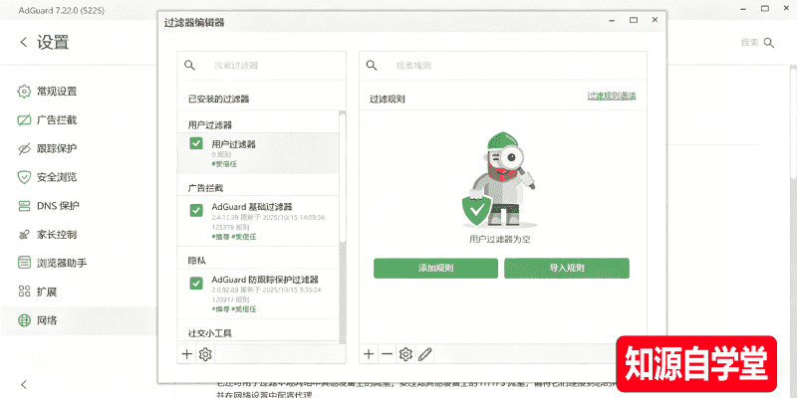This screenshot has height=398, width=797.
Task: Select 跟踪保护 in settings sidebar
Action: [57, 148]
